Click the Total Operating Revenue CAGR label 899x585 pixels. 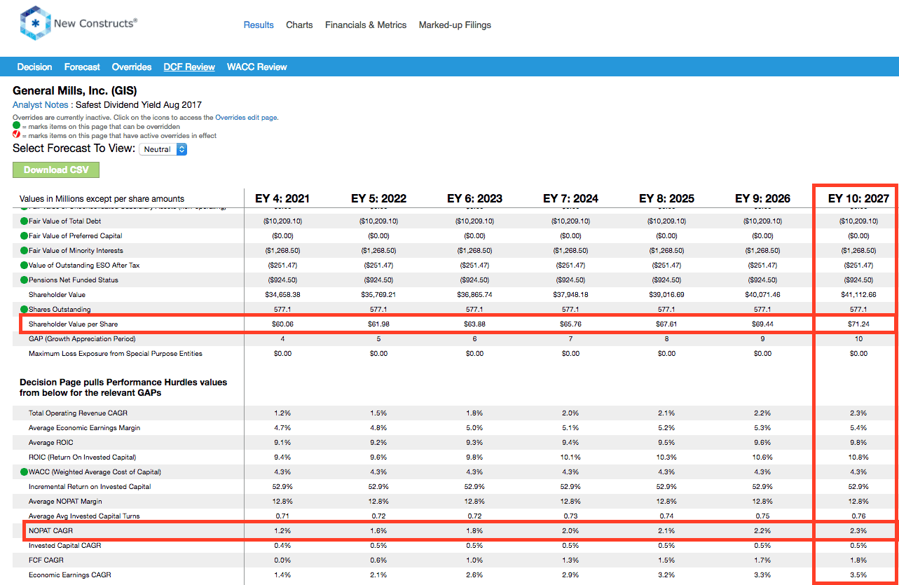point(78,413)
